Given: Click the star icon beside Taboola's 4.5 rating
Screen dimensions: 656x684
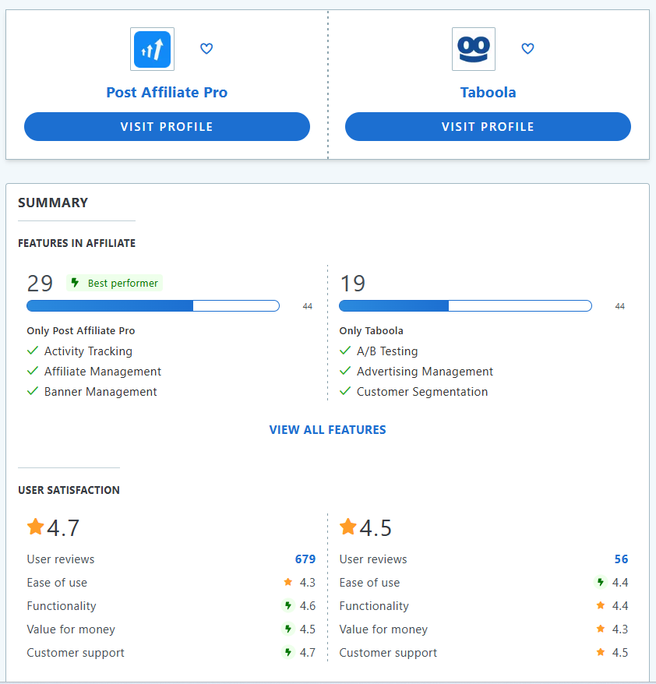Looking at the screenshot, I should point(348,527).
